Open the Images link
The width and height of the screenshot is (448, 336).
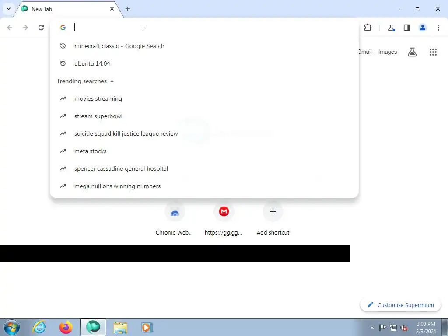click(388, 52)
